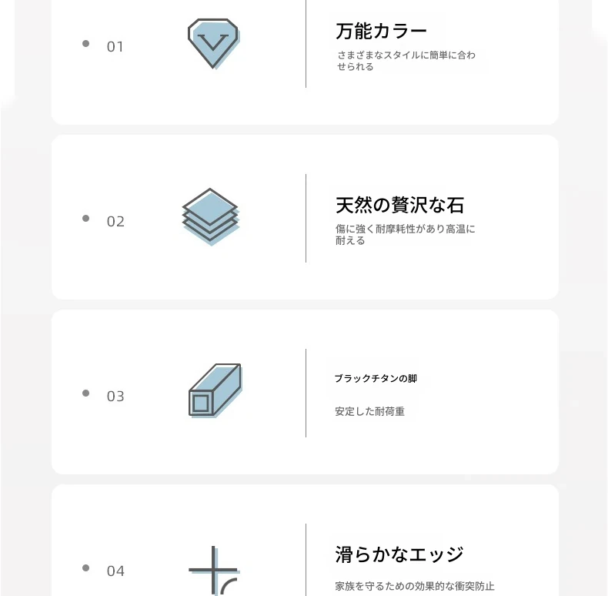The height and width of the screenshot is (596, 608).
Task: Click the 滑らかなエッジ heading
Action: (399, 554)
